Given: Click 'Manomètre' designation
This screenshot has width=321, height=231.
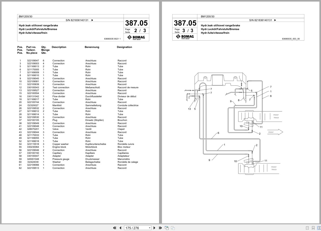Looking at the screenshot, I should [124, 159].
